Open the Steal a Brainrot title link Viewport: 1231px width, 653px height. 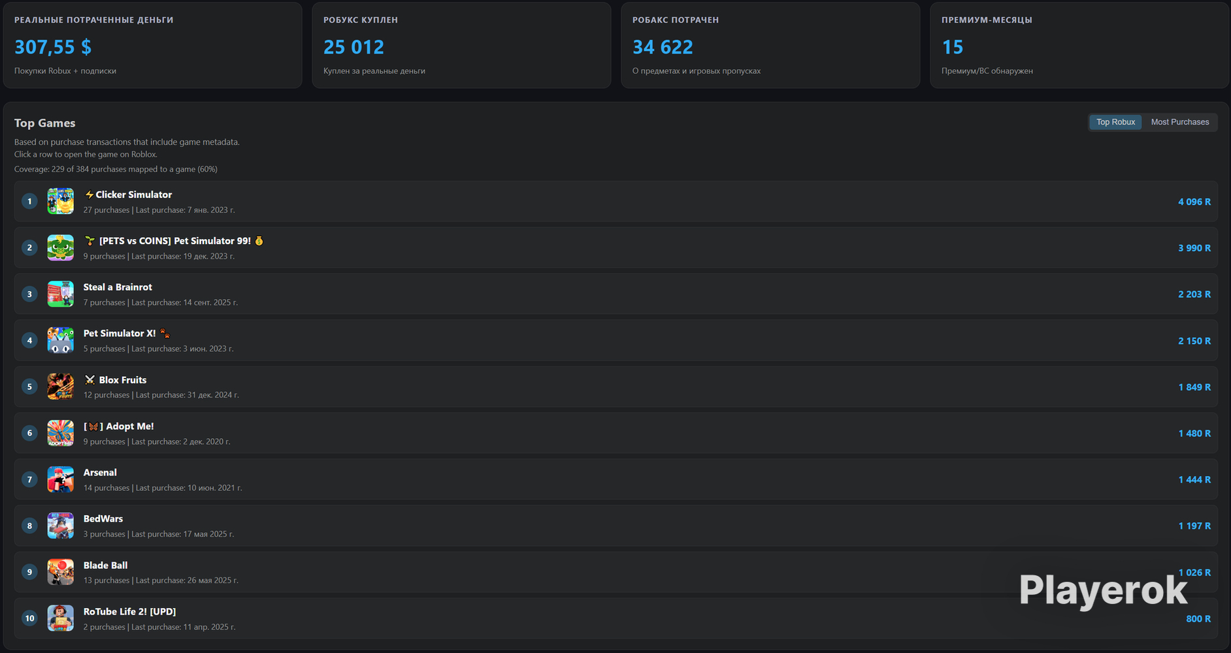coord(118,287)
